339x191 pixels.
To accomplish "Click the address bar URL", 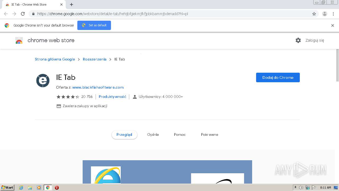I will [113, 14].
